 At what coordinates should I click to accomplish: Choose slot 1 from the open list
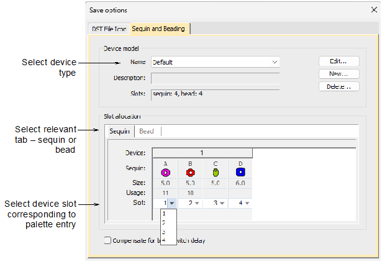[168, 214]
